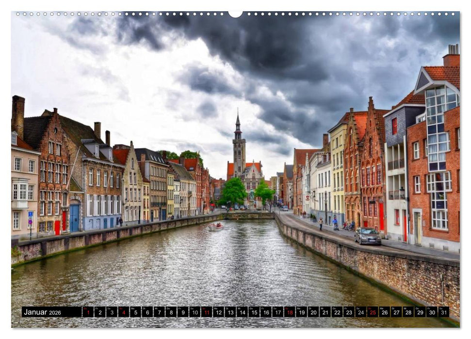
Task: Select red Sunday date 4
Action: point(123,312)
